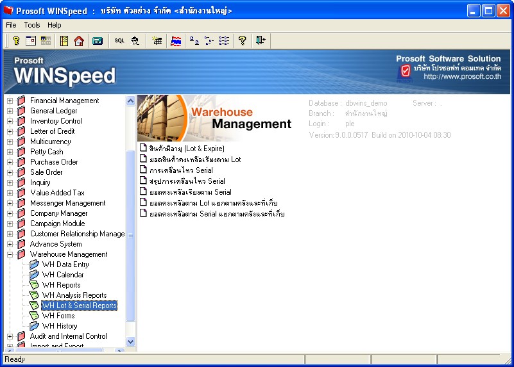Open the File menu

coord(11,25)
